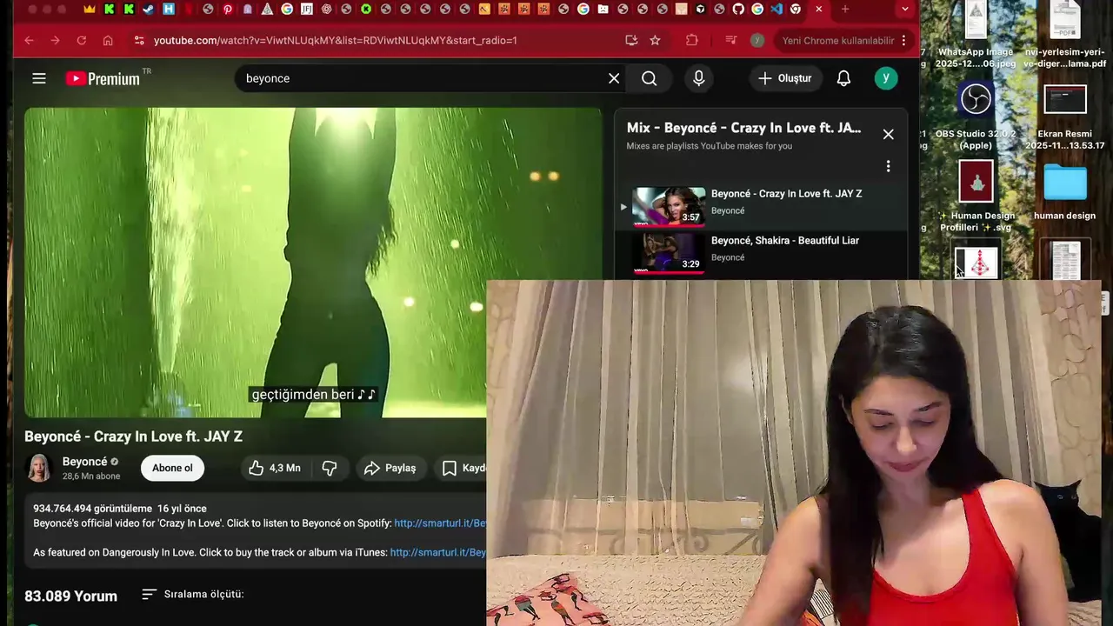Like the video with thumbs up
Viewport: 1113px width, 626px height.
(275, 468)
